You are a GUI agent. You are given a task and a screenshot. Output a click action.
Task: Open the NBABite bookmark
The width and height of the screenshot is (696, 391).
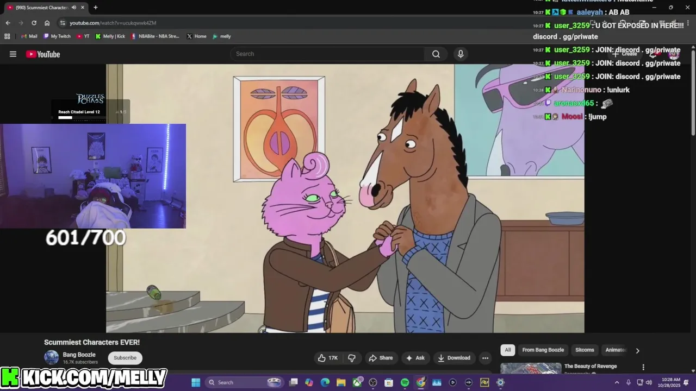coord(155,36)
